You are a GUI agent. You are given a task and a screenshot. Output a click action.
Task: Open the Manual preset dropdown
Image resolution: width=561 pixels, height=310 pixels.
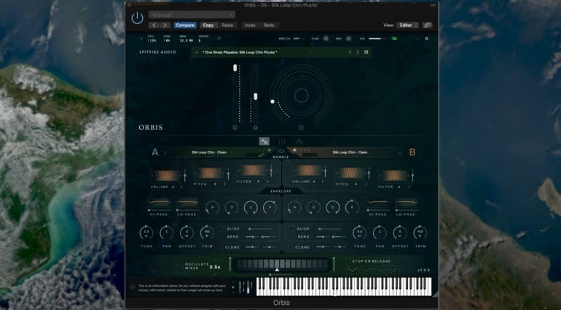coord(192,15)
